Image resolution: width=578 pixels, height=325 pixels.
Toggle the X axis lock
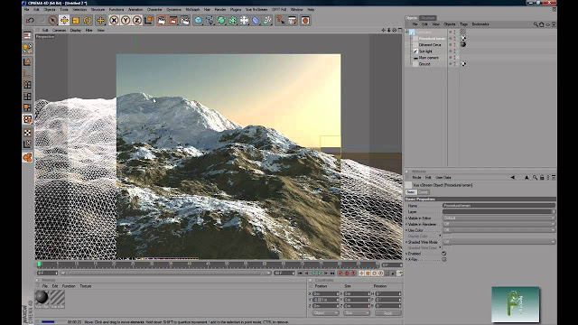point(114,21)
